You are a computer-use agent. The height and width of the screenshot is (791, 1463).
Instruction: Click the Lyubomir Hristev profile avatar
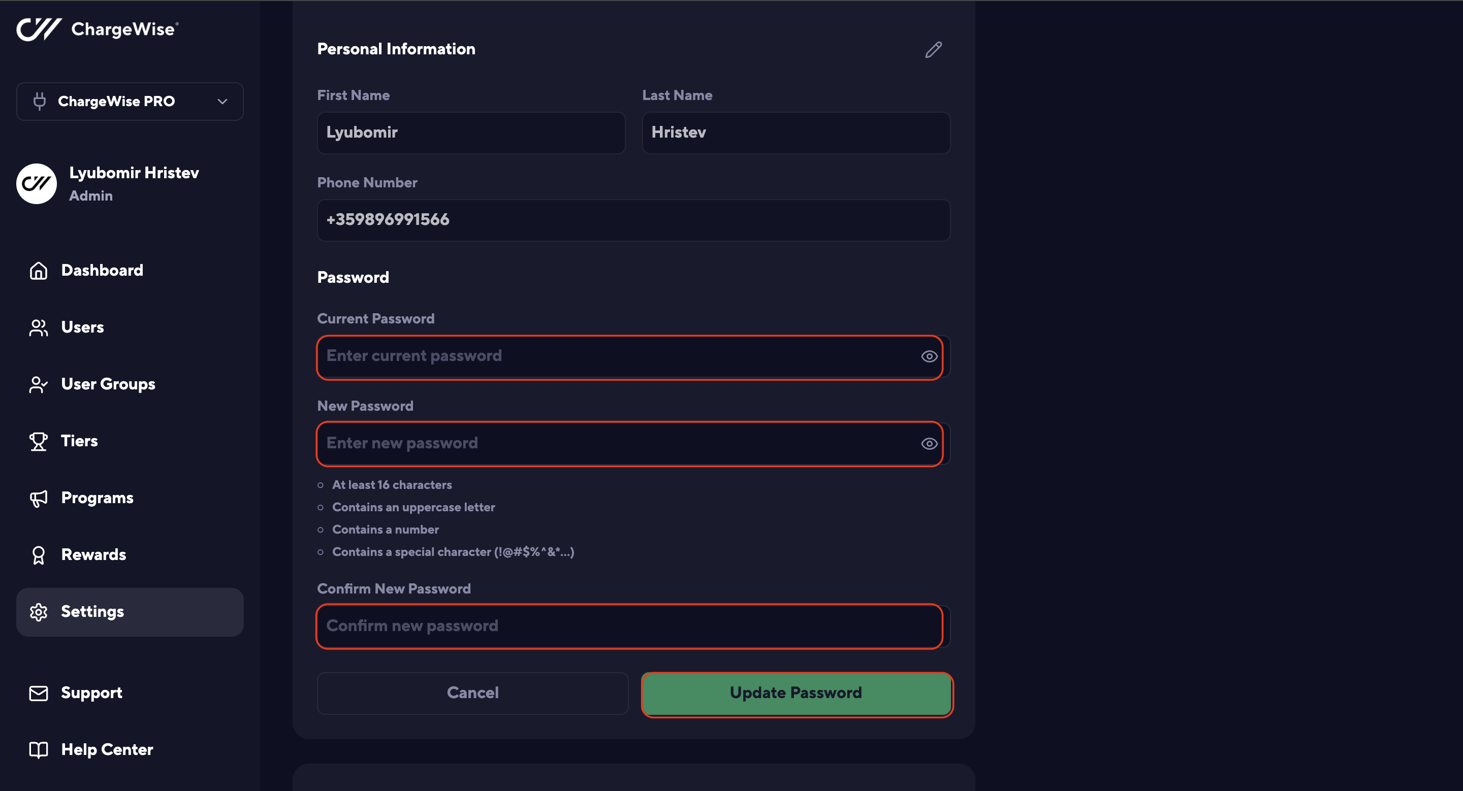[x=37, y=184]
